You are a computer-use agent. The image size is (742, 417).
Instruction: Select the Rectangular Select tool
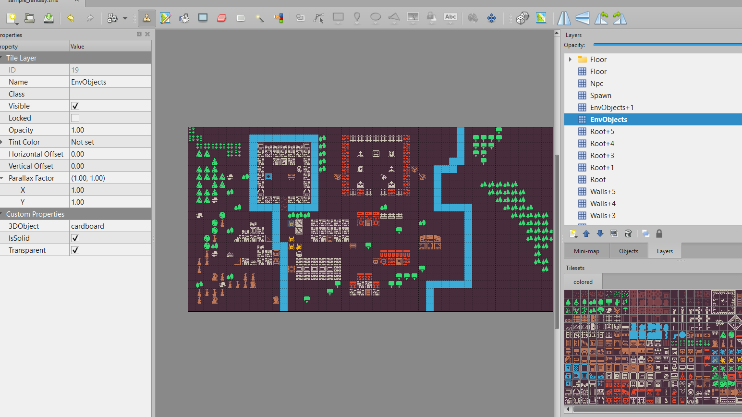tap(241, 18)
